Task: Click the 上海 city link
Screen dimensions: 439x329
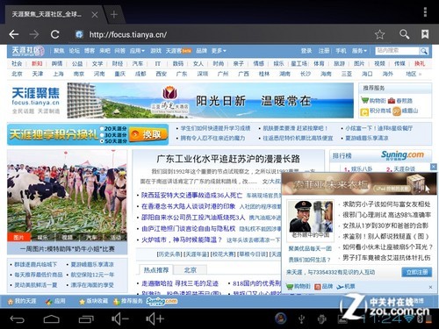Action: pyautogui.click(x=58, y=74)
